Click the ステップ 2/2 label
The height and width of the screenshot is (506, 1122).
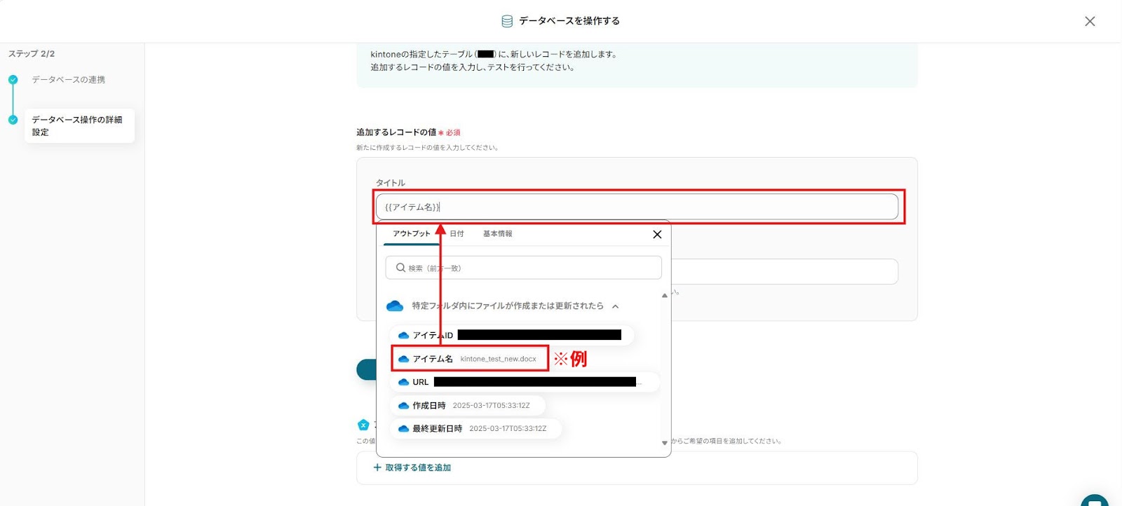(x=32, y=53)
